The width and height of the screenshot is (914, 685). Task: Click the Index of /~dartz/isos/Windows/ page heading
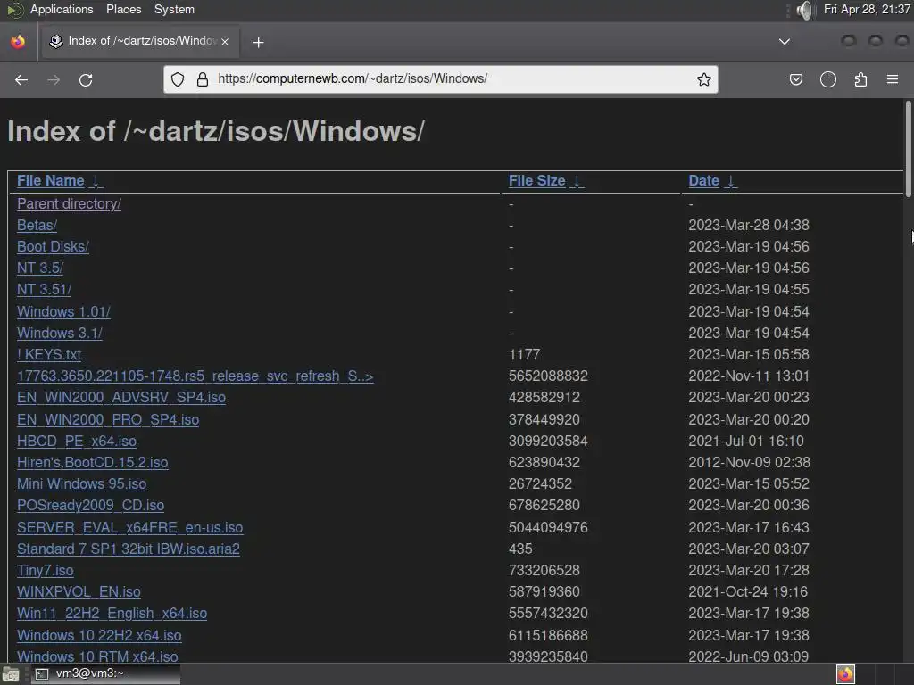[216, 131]
